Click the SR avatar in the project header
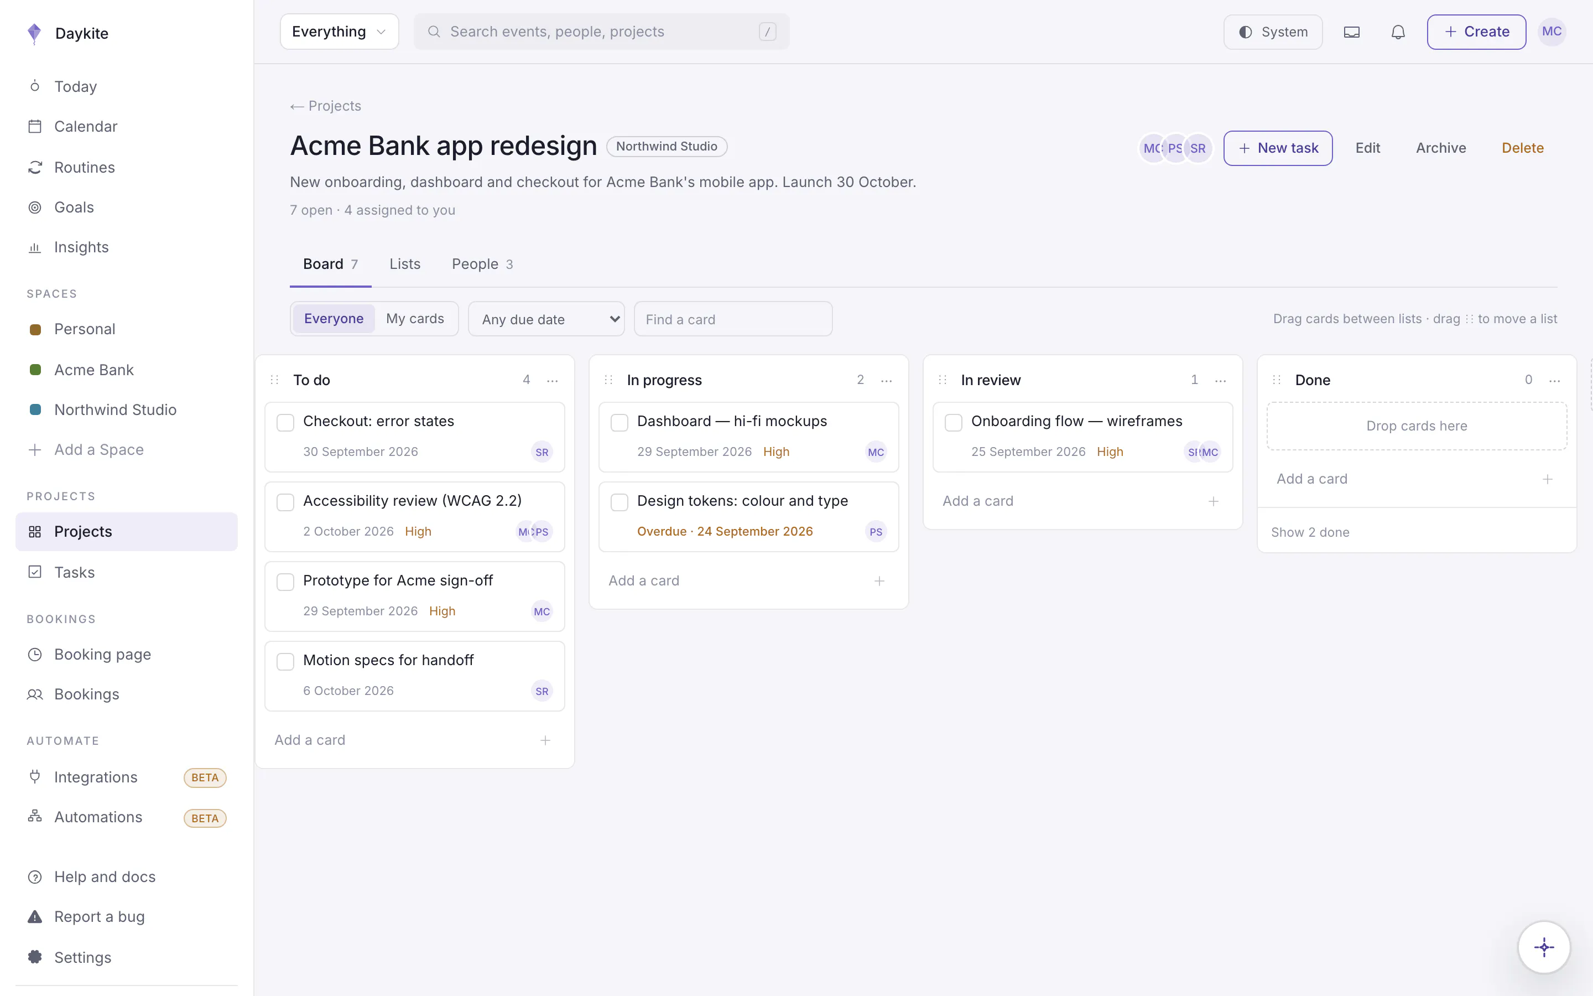This screenshot has width=1593, height=996. (x=1198, y=148)
